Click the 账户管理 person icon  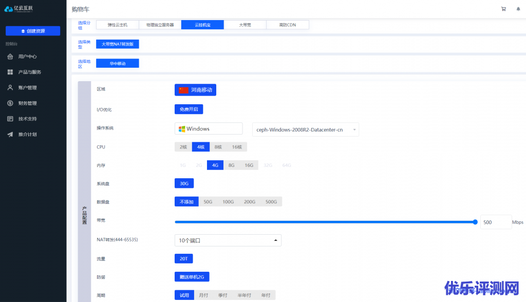(x=10, y=87)
